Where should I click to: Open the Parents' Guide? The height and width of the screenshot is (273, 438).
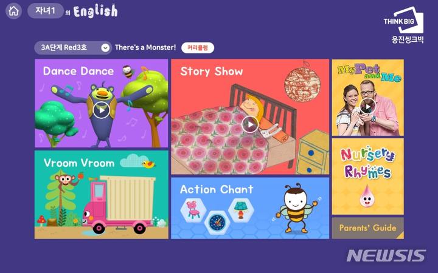pos(367,228)
